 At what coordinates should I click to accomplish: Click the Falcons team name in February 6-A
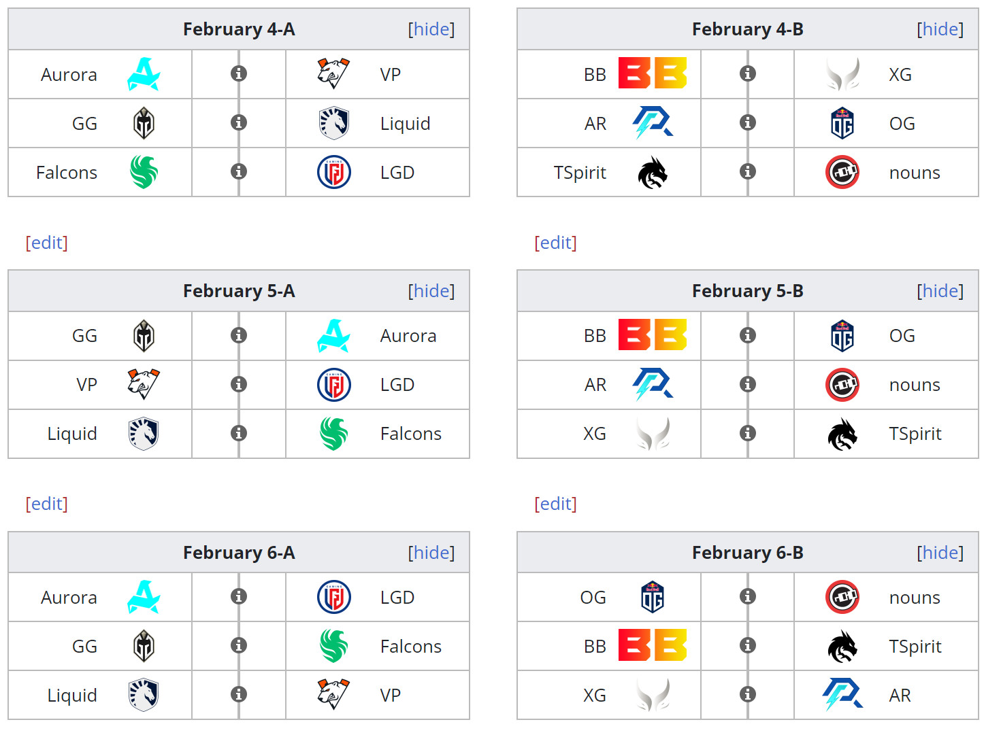[410, 647]
